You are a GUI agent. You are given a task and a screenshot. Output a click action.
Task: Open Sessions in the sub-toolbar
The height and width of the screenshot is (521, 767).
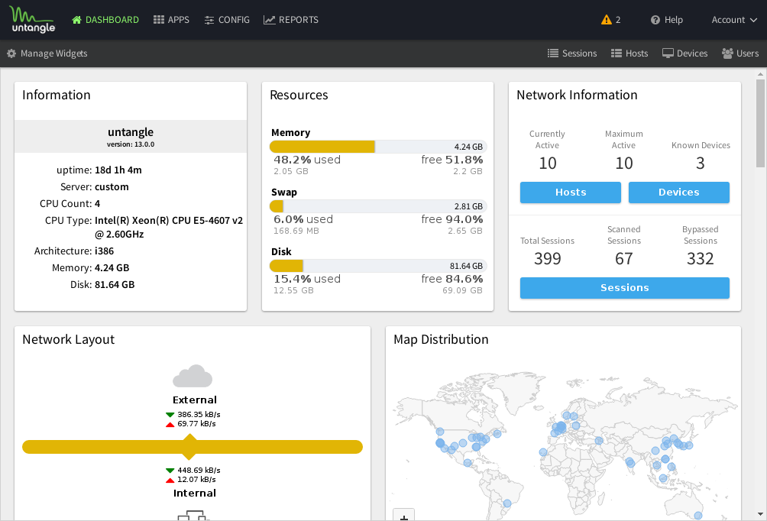(x=572, y=53)
